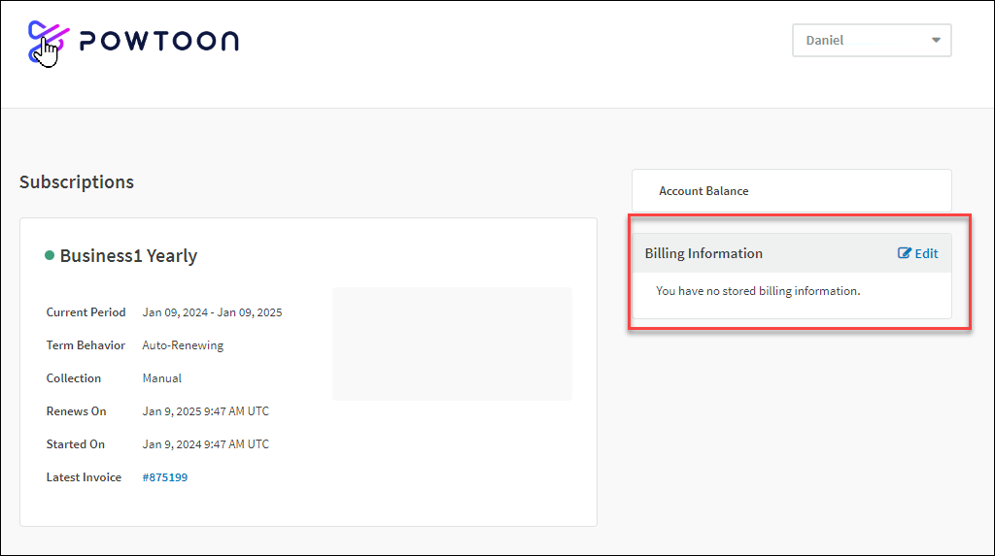Open the Daniel account dropdown

(872, 40)
